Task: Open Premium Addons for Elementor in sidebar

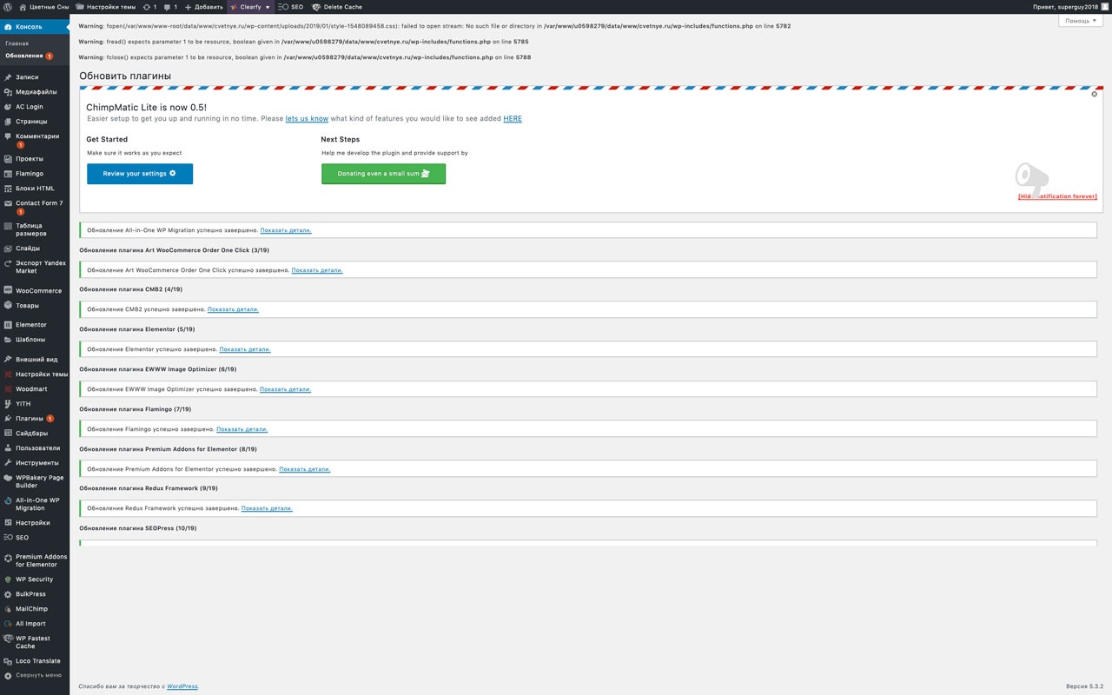Action: pyautogui.click(x=35, y=560)
